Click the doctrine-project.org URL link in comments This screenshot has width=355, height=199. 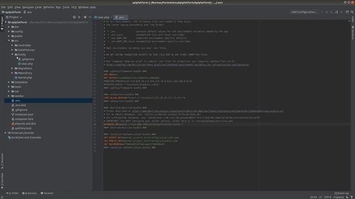[207, 111]
